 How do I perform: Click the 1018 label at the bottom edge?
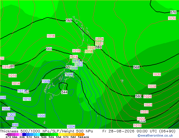(137, 126)
